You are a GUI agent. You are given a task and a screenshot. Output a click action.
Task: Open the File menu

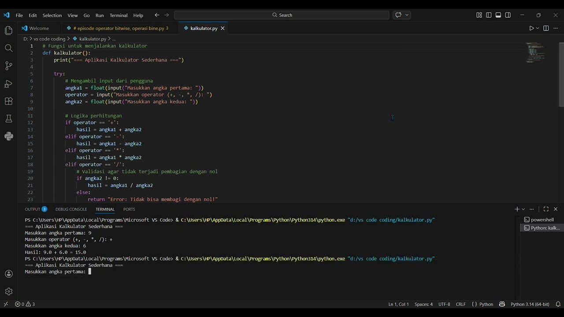pyautogui.click(x=19, y=15)
